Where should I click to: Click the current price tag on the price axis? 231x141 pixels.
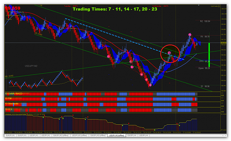coord(224,43)
